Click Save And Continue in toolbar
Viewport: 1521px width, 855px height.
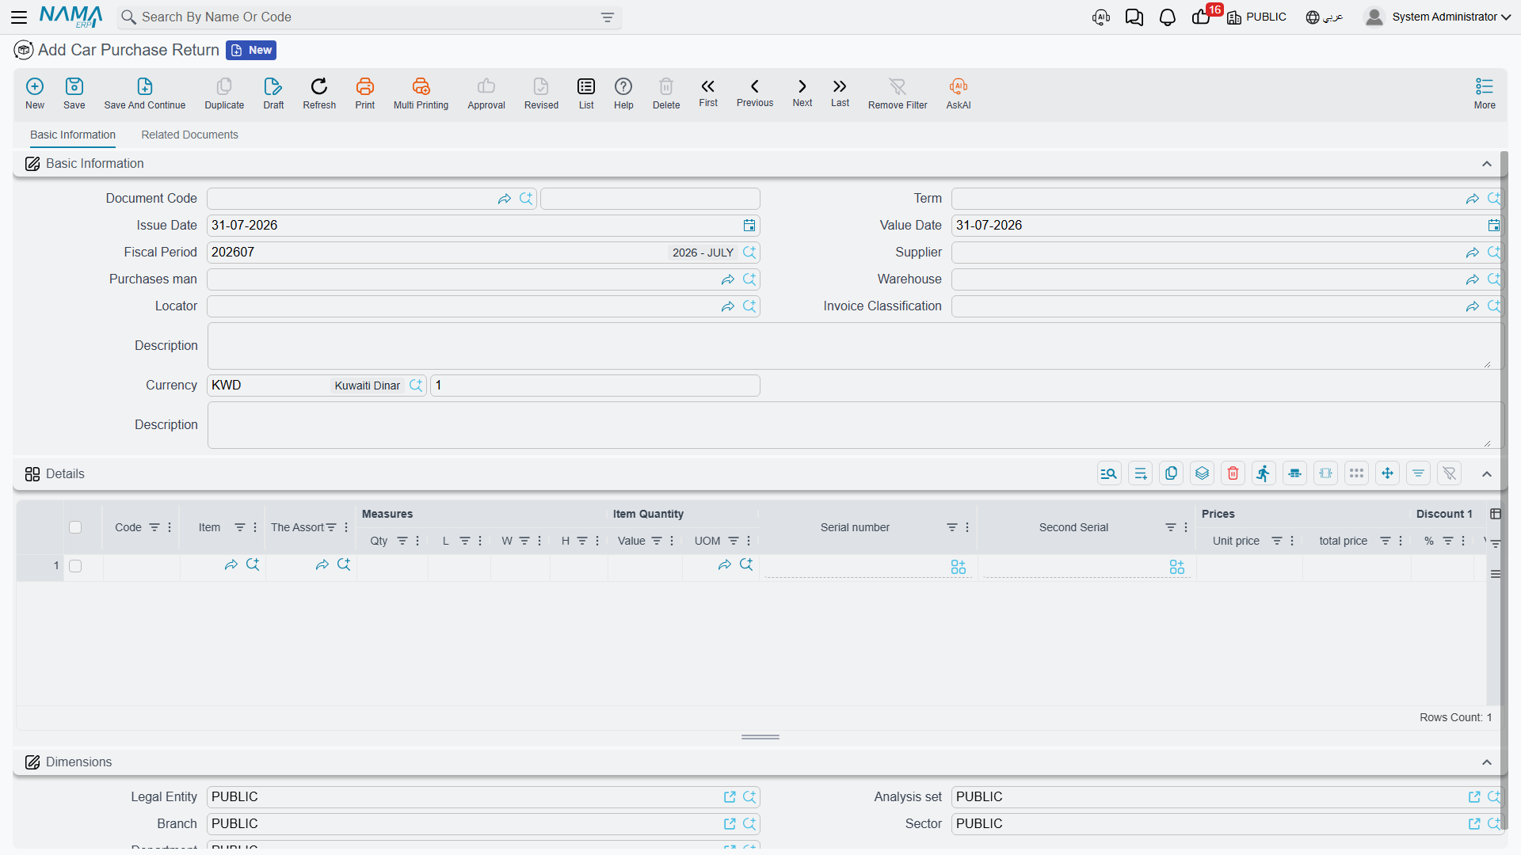pos(145,93)
